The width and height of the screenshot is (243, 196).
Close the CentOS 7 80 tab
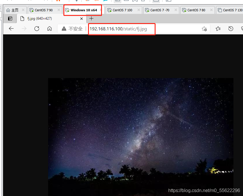click(211, 10)
